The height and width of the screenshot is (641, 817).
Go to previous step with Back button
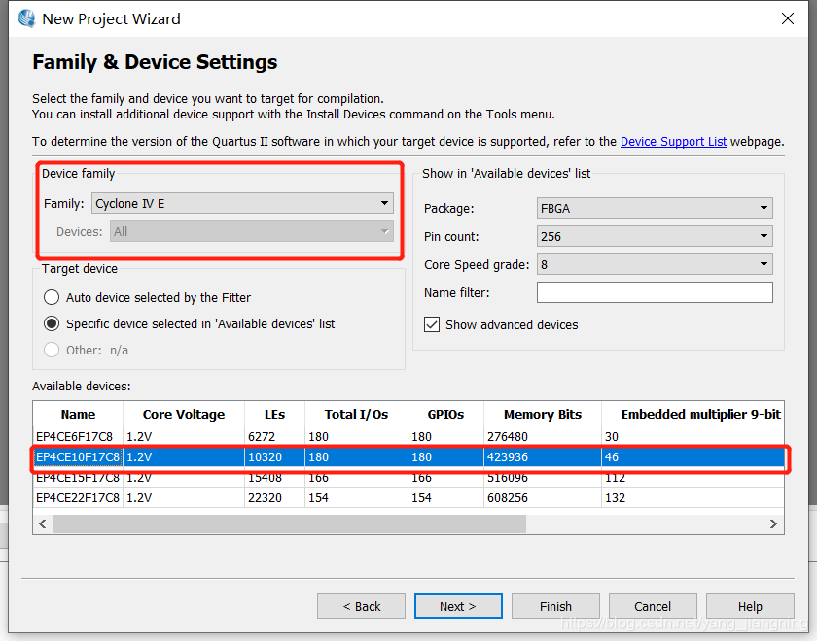[361, 606]
